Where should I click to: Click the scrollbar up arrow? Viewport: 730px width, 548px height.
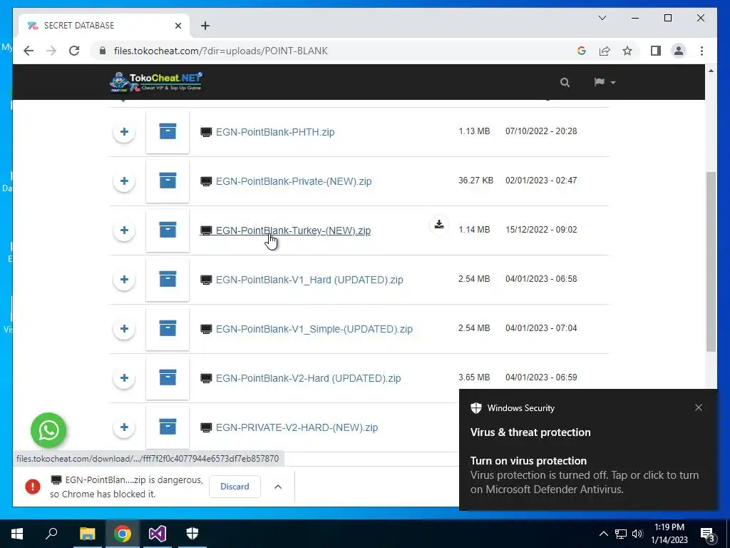click(711, 71)
